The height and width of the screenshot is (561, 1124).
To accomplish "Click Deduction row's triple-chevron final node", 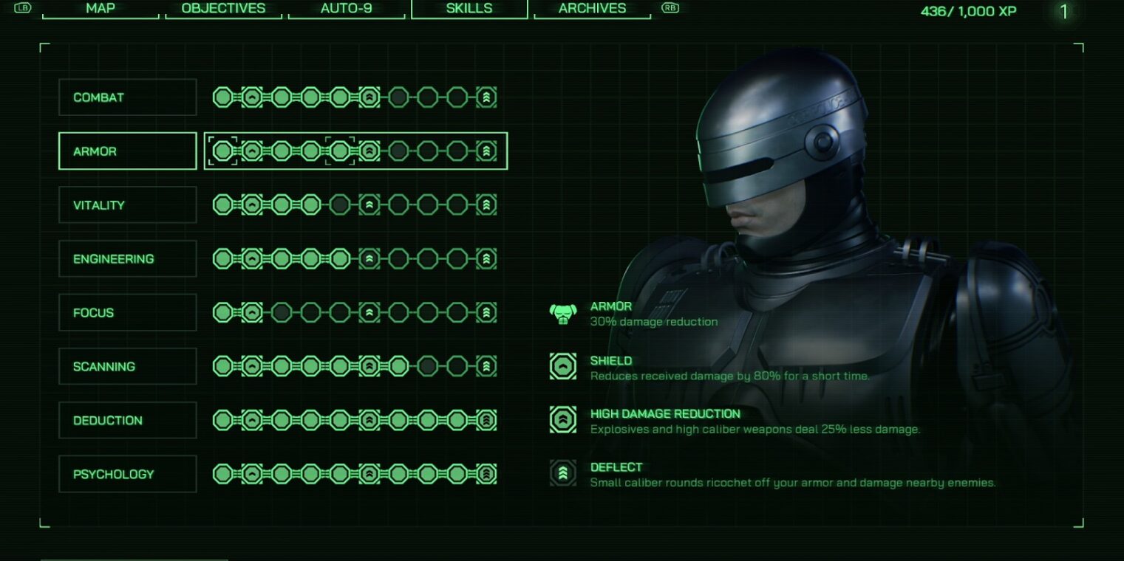I will click(x=486, y=421).
